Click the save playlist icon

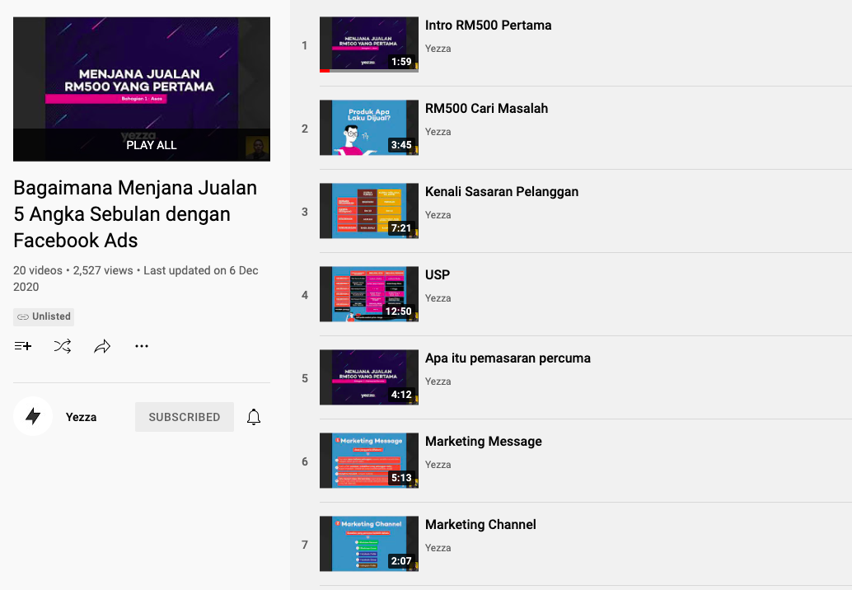pyautogui.click(x=23, y=346)
